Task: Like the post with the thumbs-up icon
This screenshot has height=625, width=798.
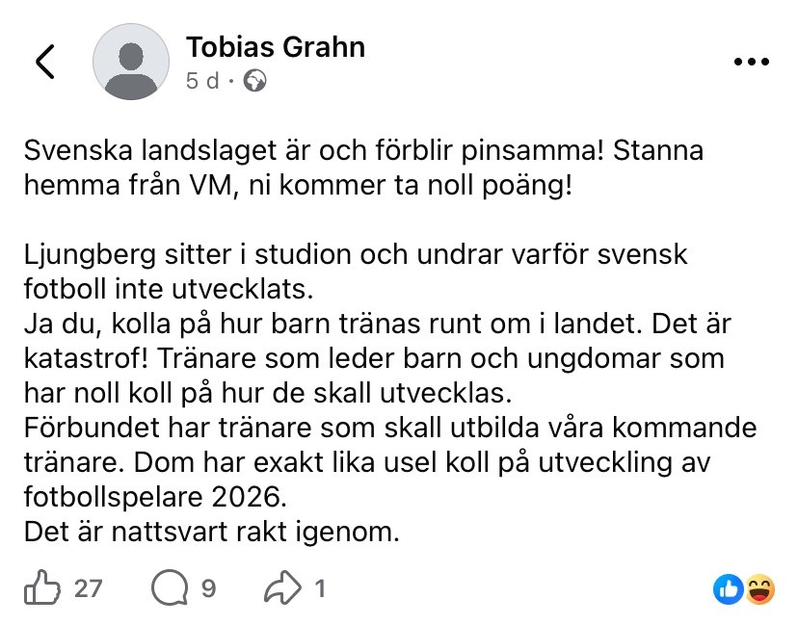Action: tap(41, 587)
